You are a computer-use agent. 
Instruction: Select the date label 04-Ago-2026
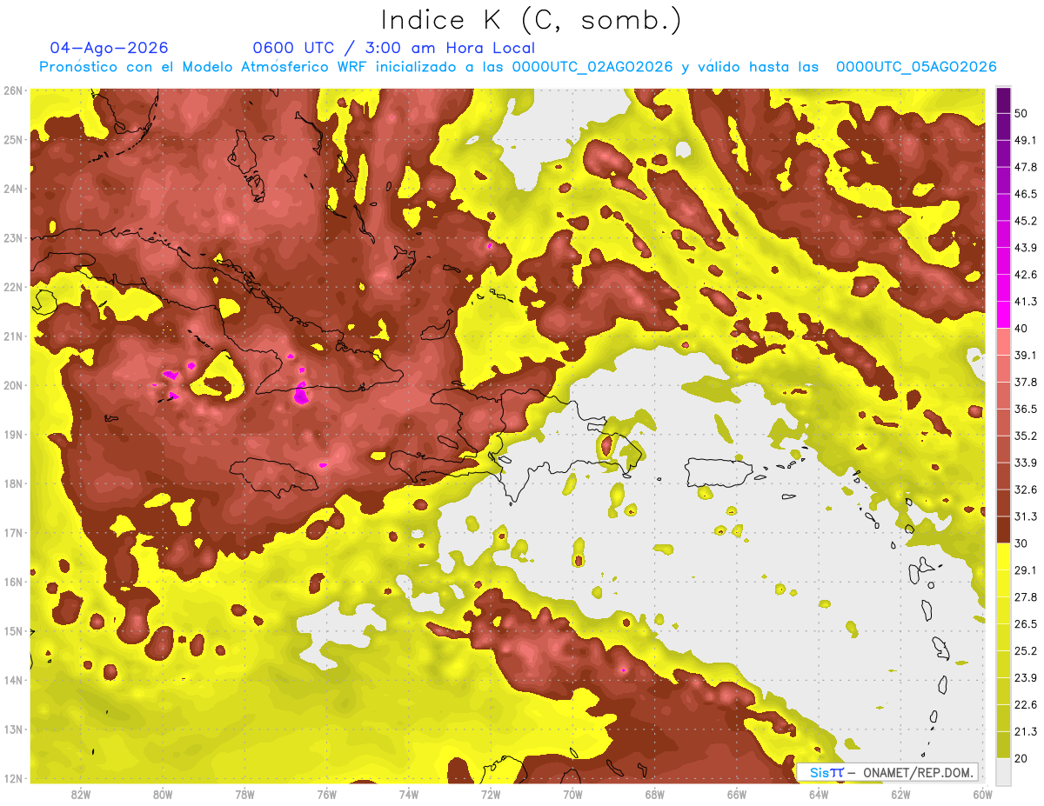[x=110, y=48]
